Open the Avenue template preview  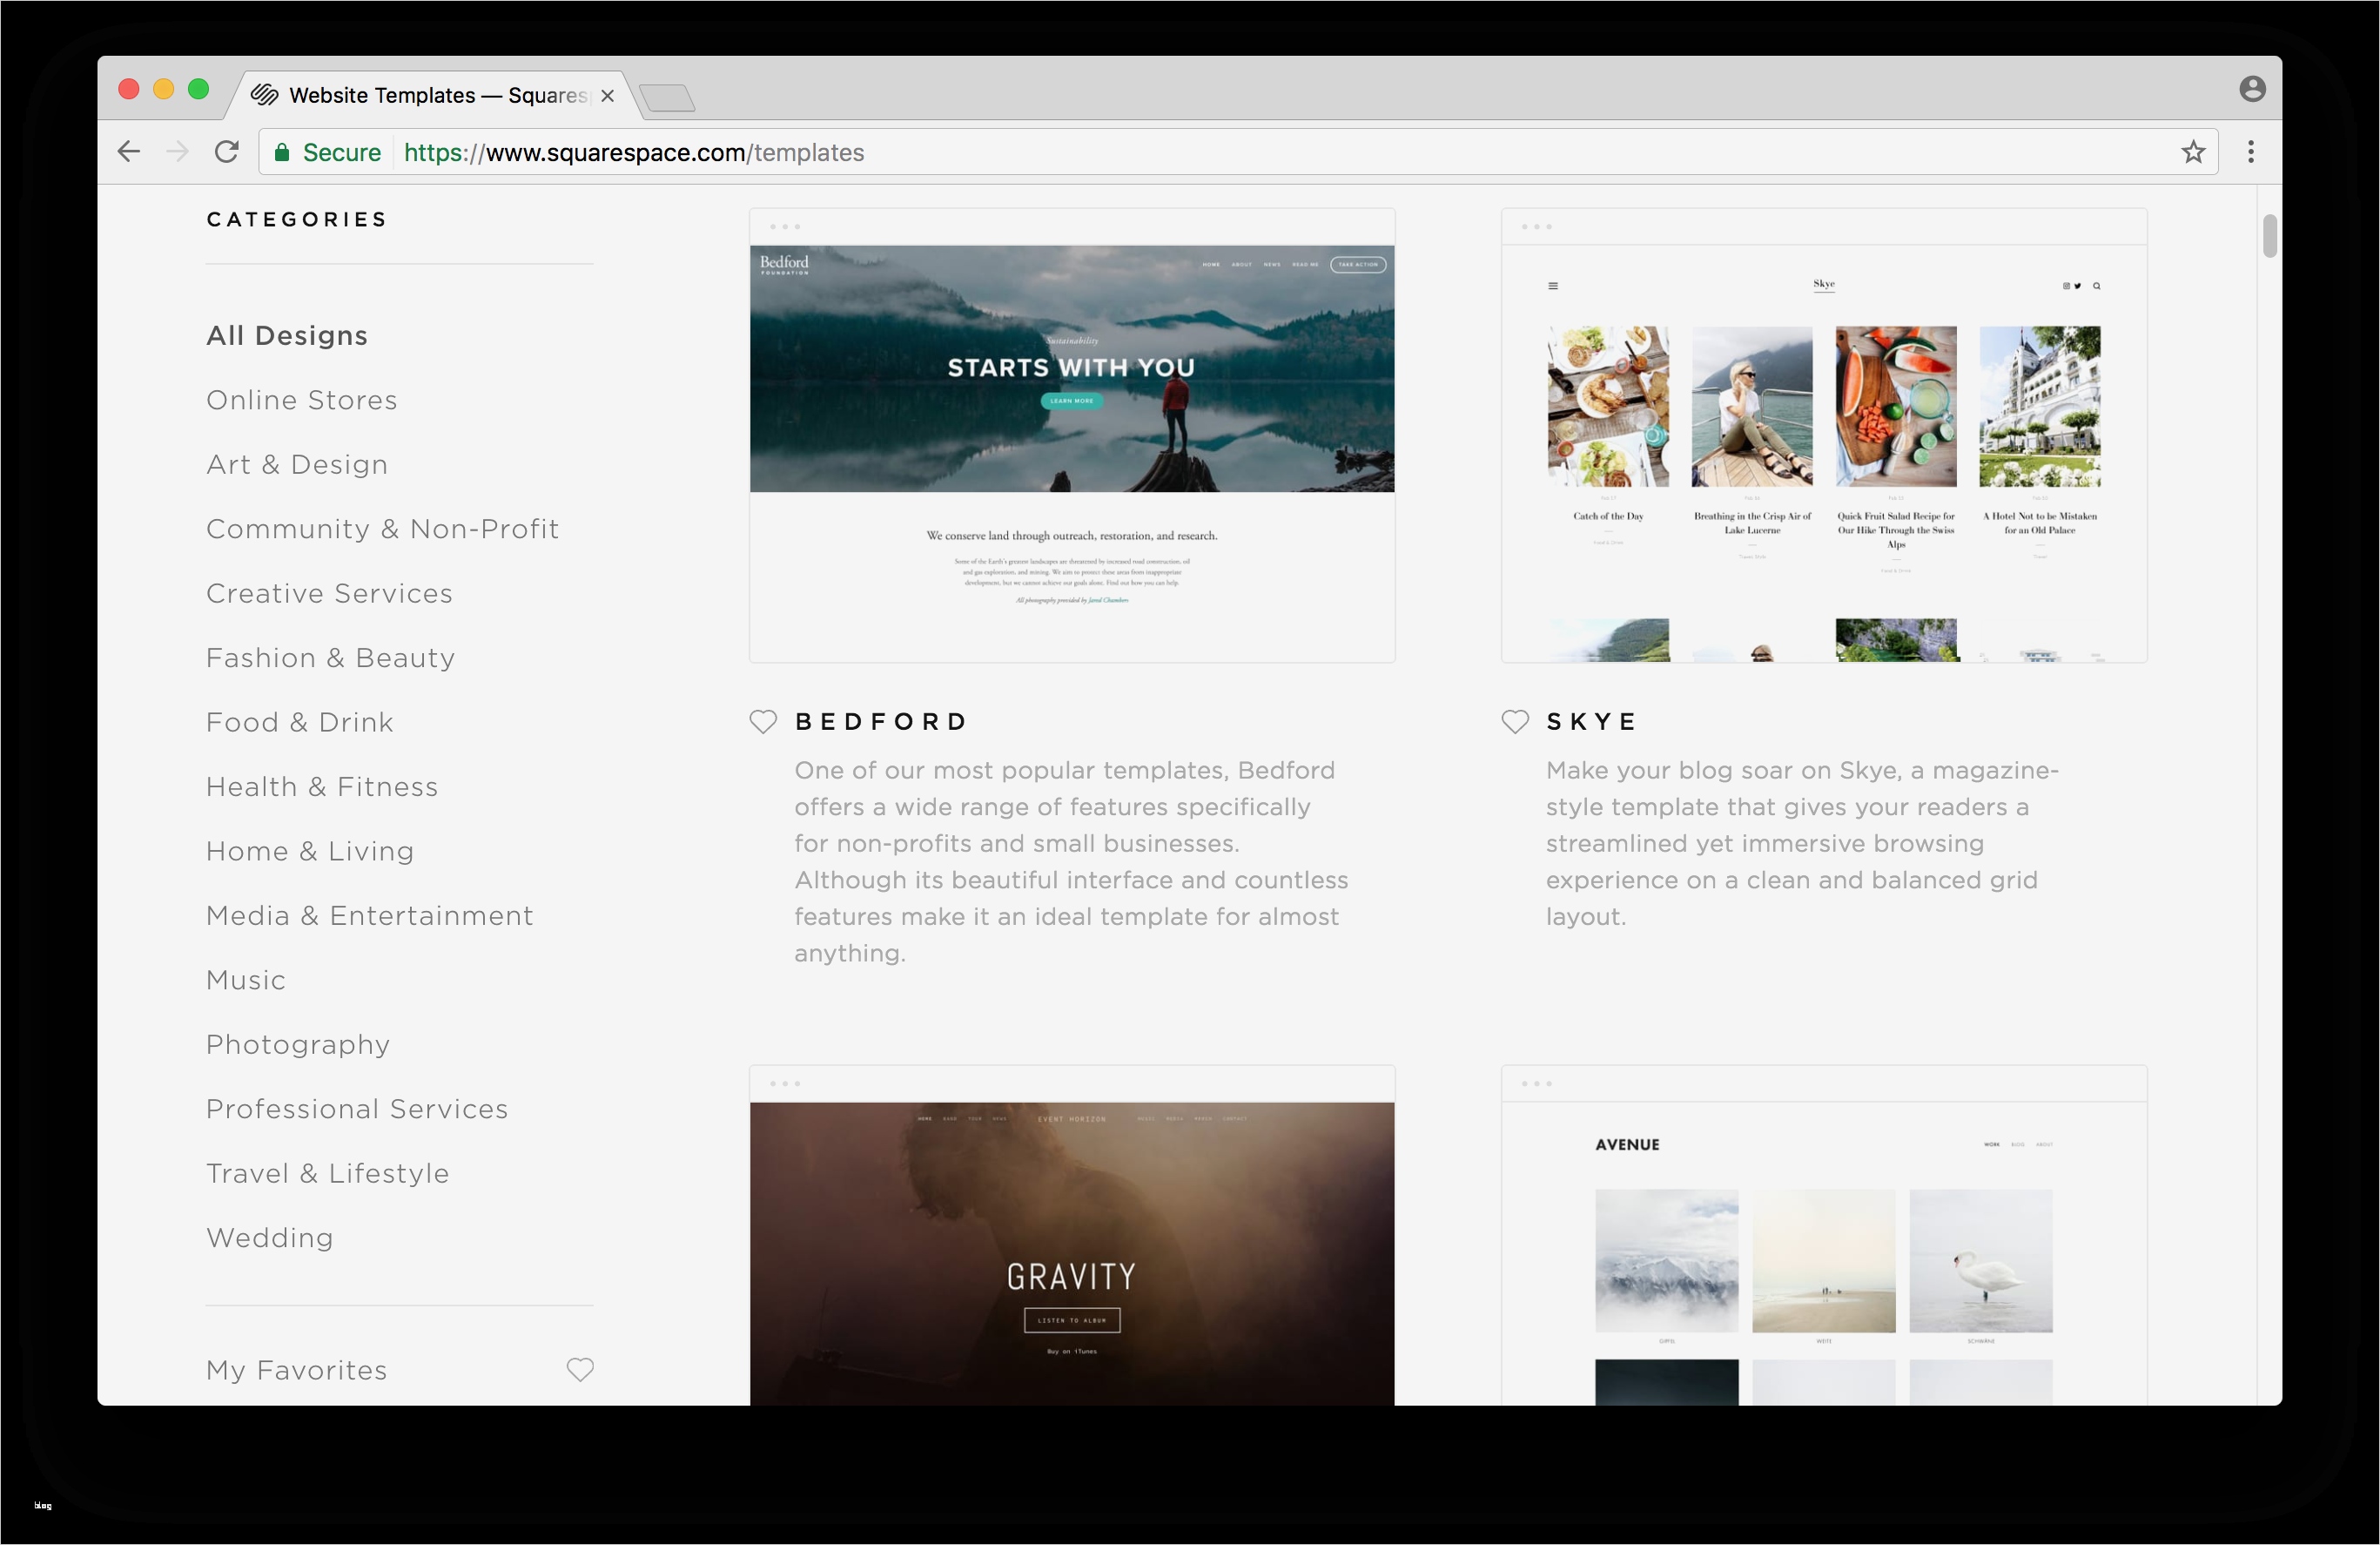coord(1823,1251)
